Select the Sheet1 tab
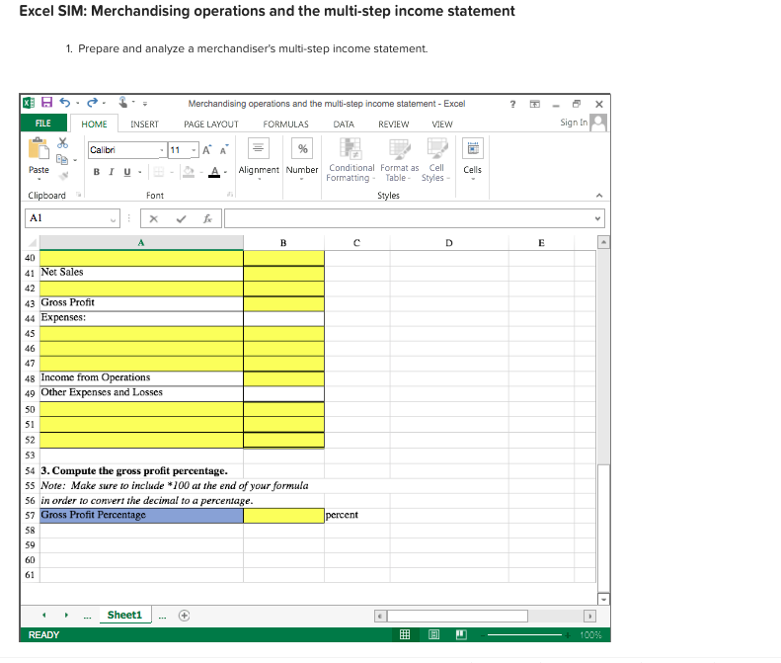This screenshot has width=781, height=663. [124, 616]
